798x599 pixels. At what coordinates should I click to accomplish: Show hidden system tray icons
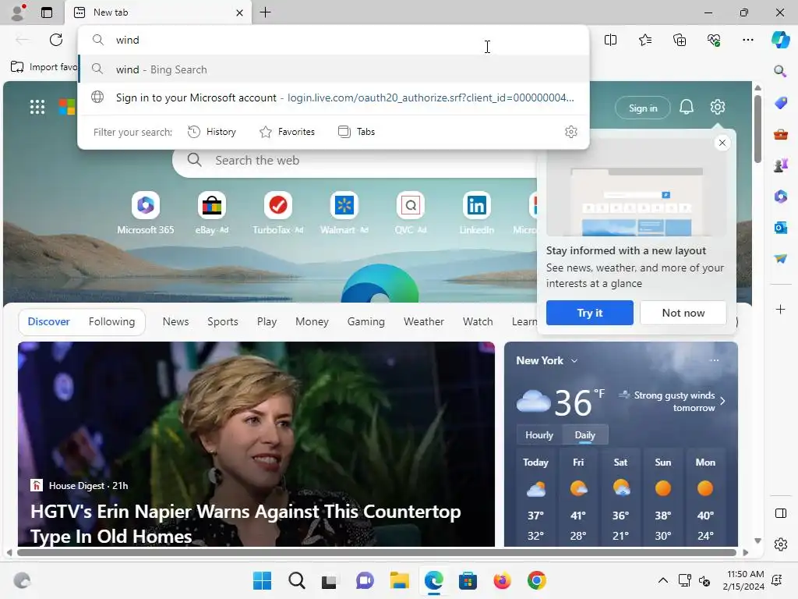pyautogui.click(x=662, y=580)
